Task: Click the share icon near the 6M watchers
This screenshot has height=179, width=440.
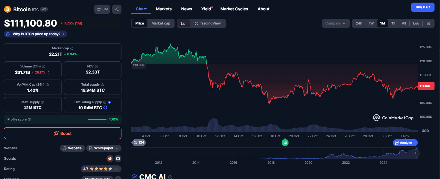Action: click(117, 9)
